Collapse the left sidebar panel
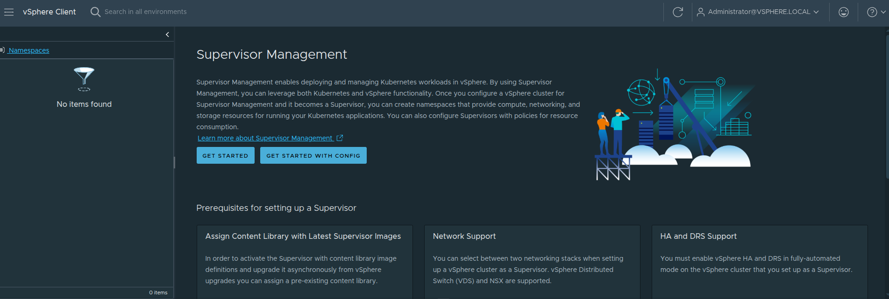 167,35
